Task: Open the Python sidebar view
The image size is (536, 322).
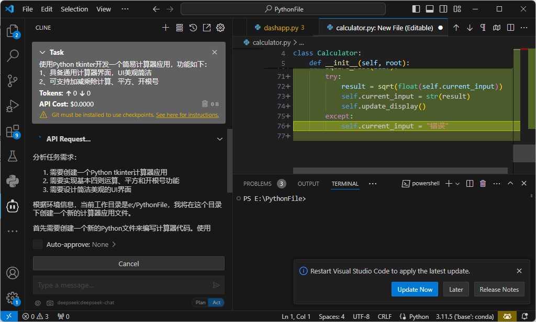Action: [x=13, y=181]
